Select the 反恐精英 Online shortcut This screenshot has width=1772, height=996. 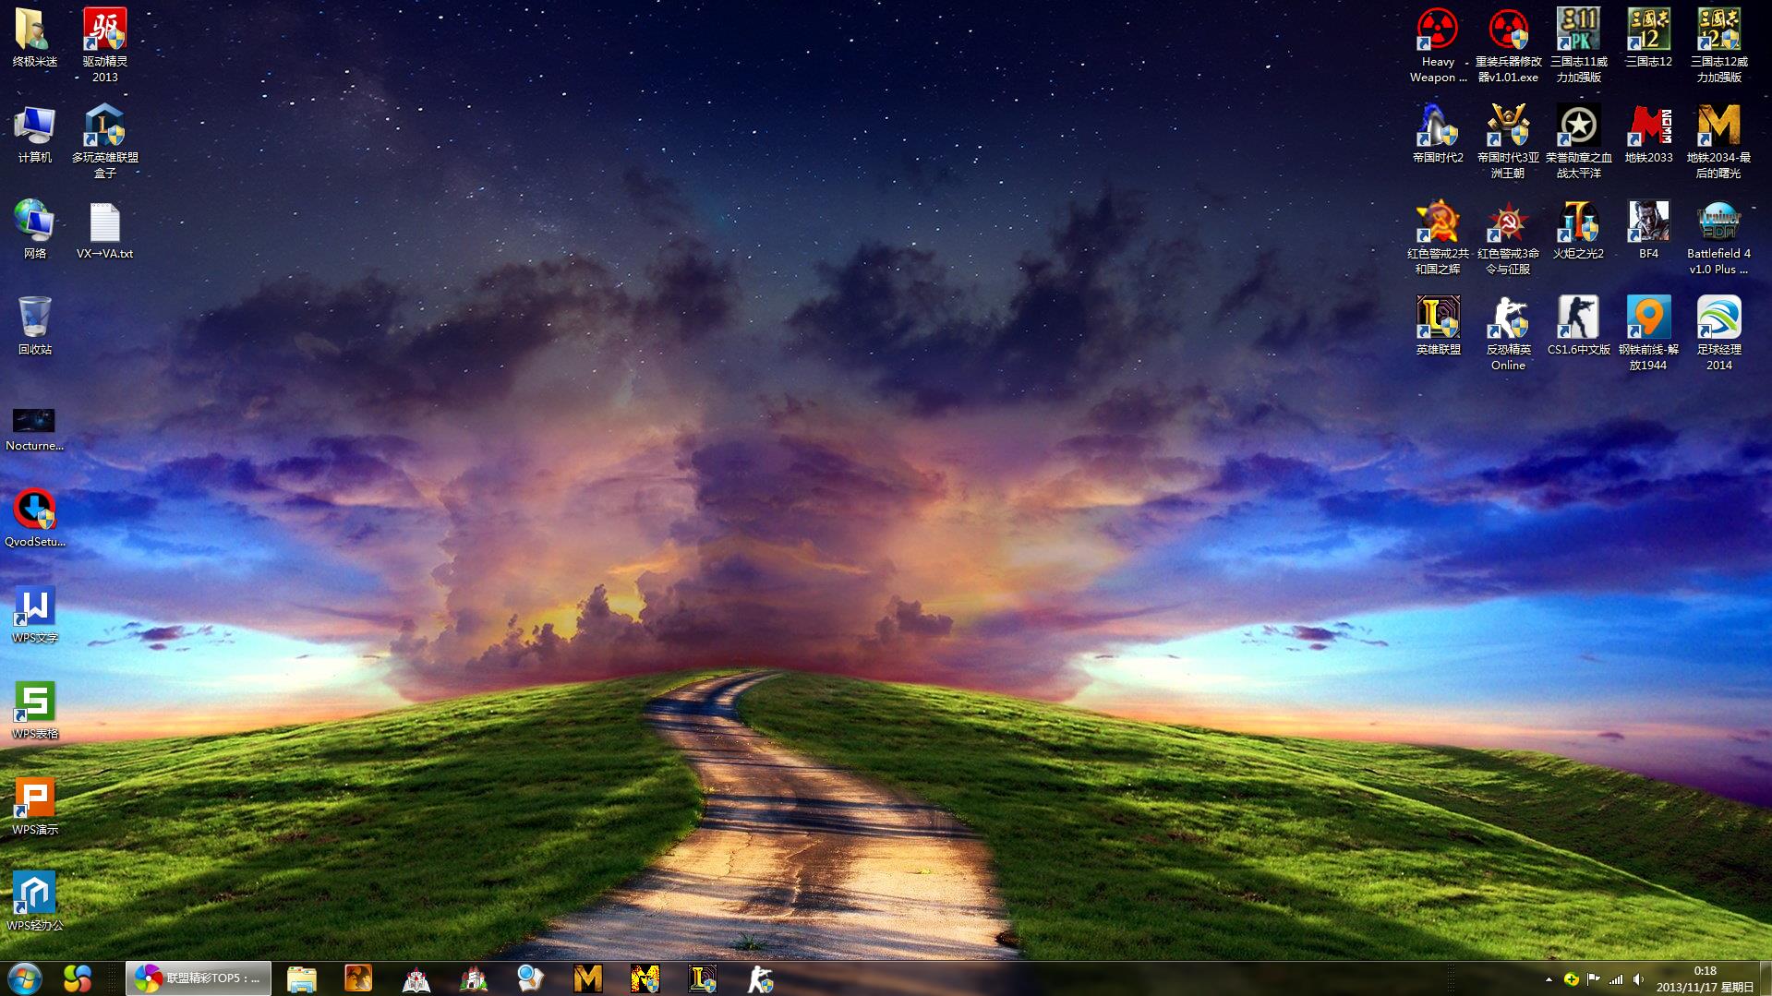point(1508,333)
